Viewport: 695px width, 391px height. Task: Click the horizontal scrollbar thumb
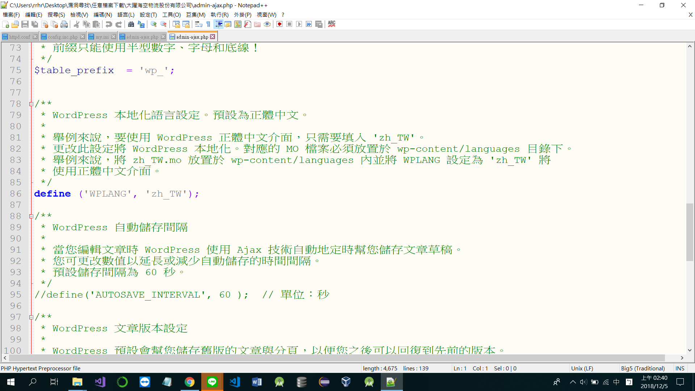pyautogui.click(x=337, y=358)
